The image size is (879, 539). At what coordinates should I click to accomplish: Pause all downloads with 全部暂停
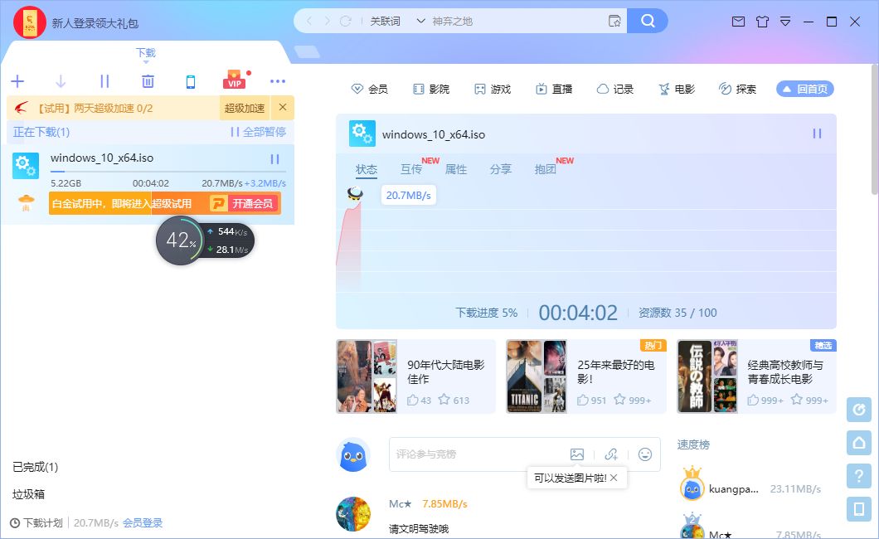tap(258, 132)
